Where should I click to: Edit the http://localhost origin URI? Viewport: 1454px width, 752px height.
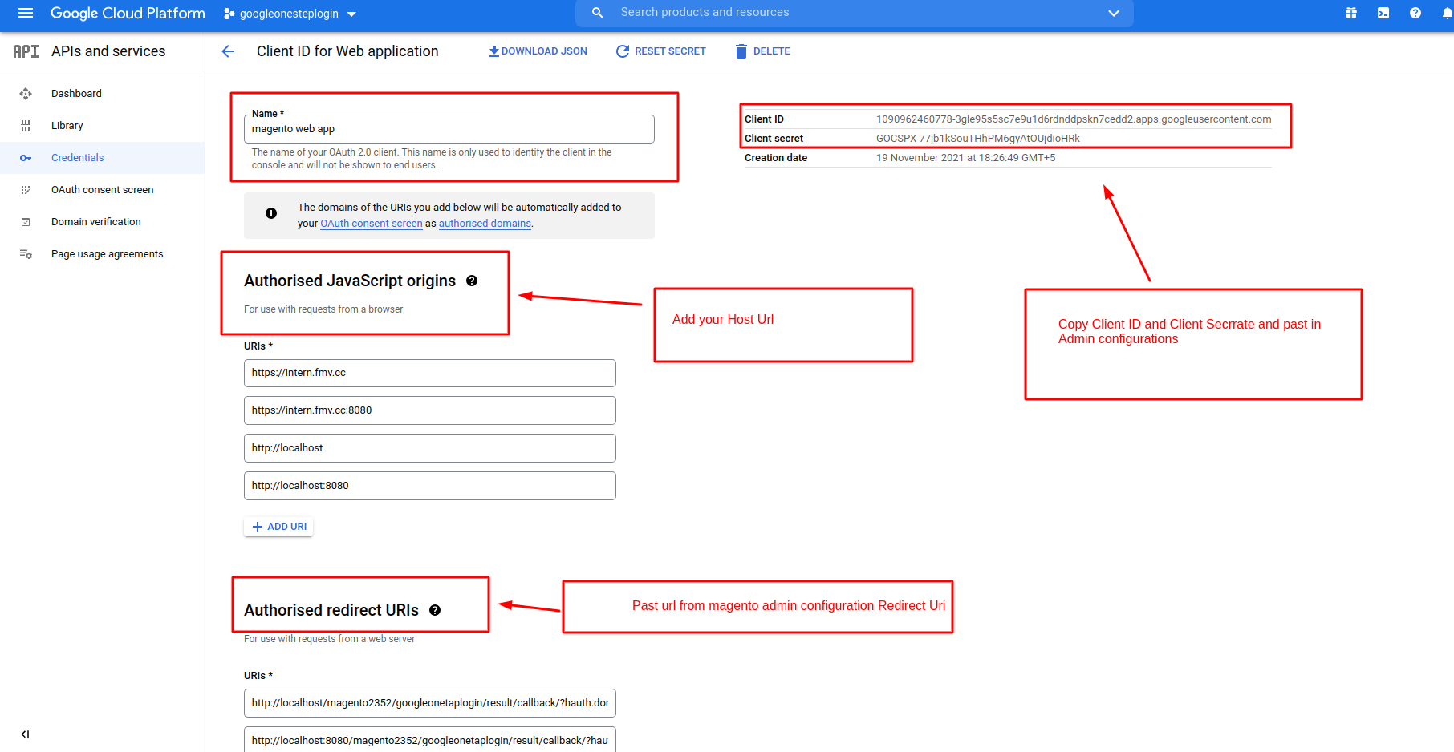[430, 448]
